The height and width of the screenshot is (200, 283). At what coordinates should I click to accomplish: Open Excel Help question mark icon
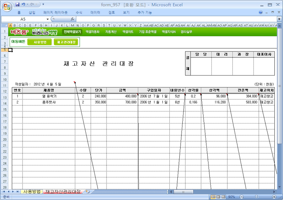(261, 12)
